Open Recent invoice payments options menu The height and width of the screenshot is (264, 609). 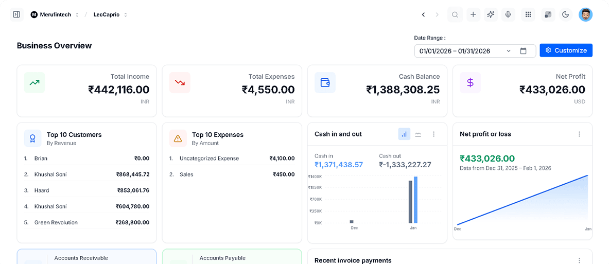coord(579,260)
